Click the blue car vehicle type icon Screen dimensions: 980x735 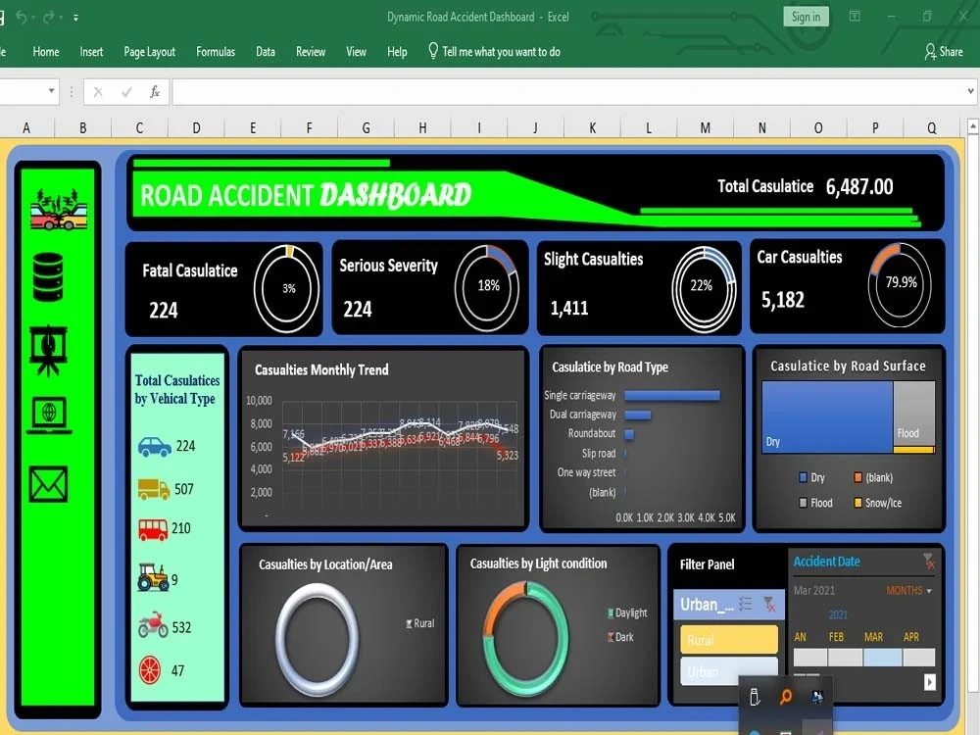pos(157,446)
